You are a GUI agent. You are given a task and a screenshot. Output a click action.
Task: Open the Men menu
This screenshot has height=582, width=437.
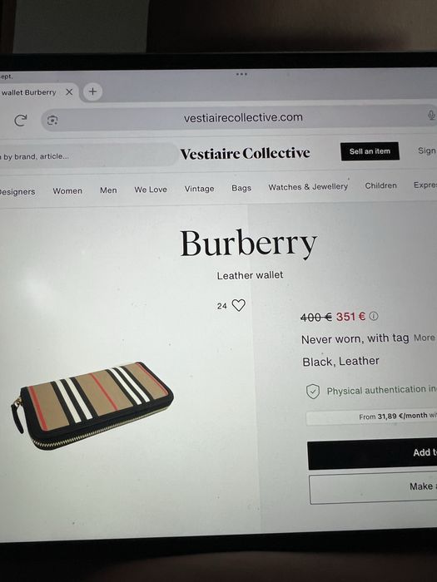click(108, 190)
